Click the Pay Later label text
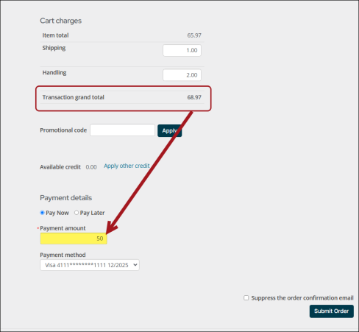Image resolution: width=359 pixels, height=332 pixels. (92, 213)
